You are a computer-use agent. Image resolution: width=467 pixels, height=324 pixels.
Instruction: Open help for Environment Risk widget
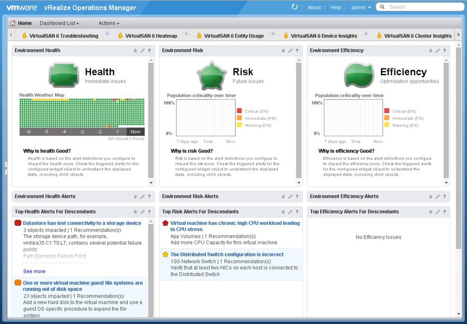pyautogui.click(x=297, y=51)
